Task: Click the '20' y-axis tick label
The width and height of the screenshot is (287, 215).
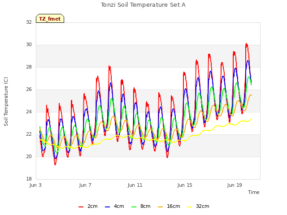Action: [x=29, y=156]
